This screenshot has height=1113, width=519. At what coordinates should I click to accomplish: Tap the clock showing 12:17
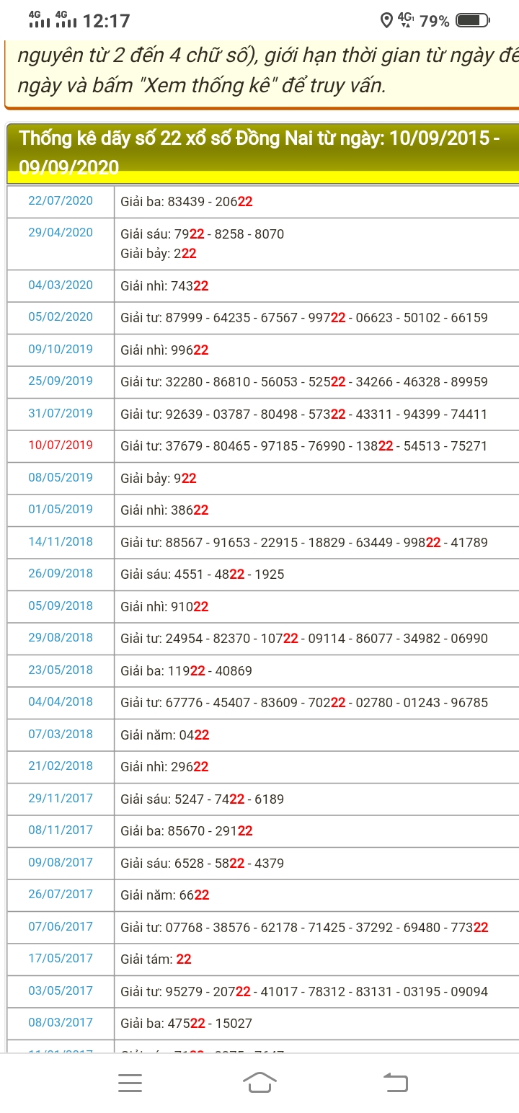tap(107, 21)
